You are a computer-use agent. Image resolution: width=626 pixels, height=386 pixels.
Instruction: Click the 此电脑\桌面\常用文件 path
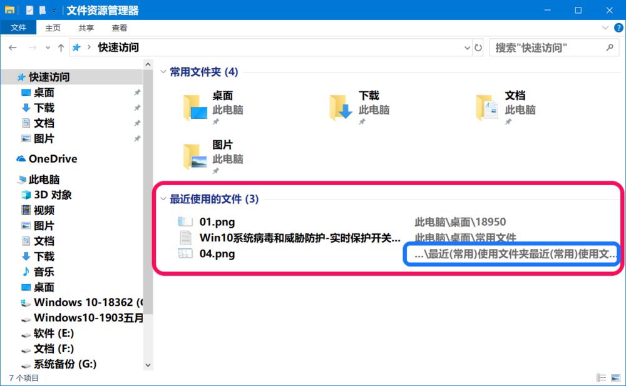(465, 238)
